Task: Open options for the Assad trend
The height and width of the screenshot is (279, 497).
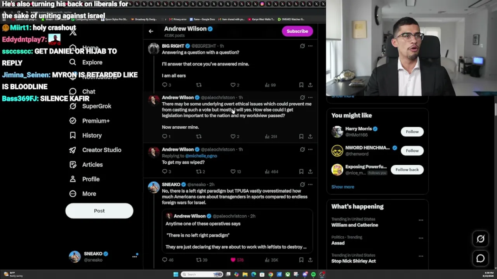Action: 421,238
